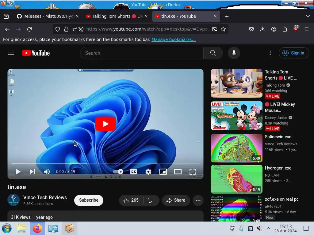Click the Sign in button

click(294, 53)
